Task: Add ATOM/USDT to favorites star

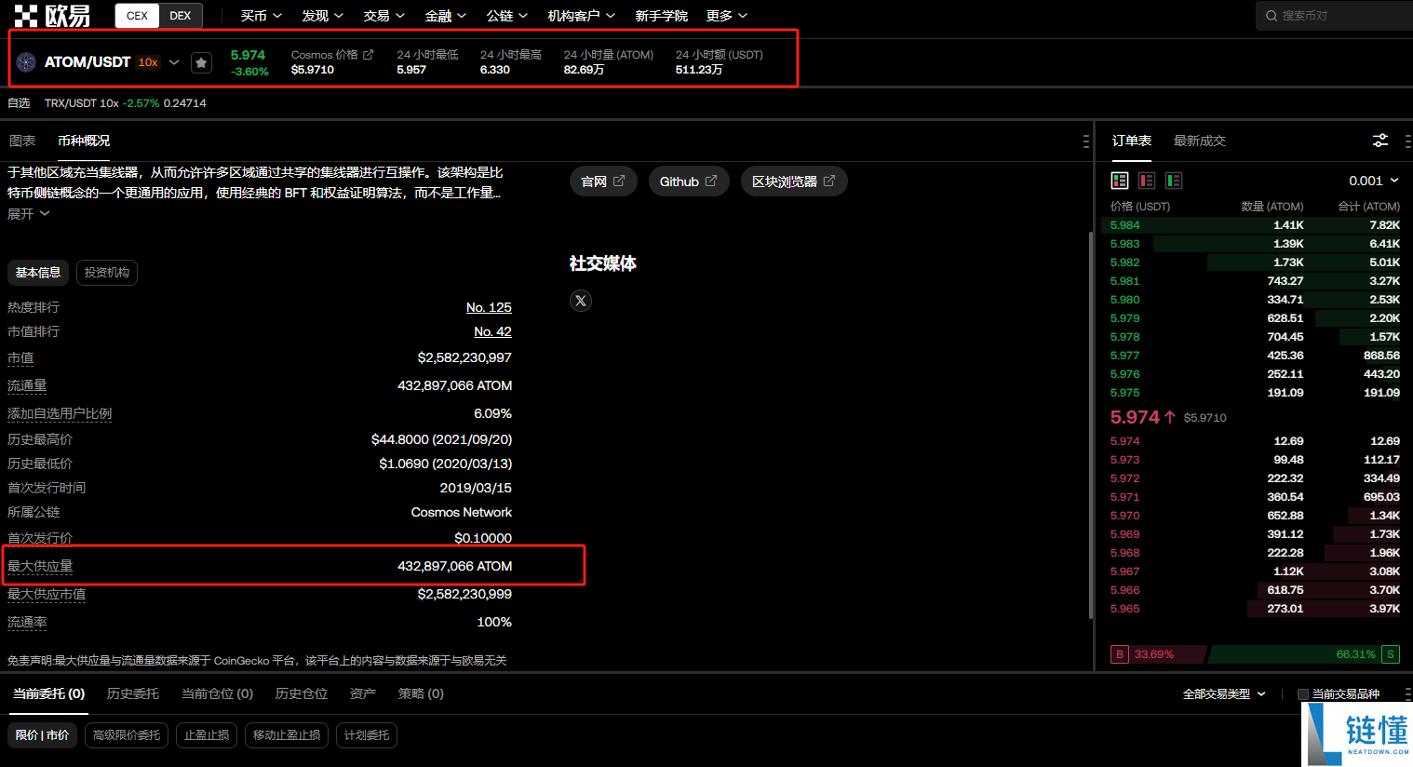Action: point(201,62)
